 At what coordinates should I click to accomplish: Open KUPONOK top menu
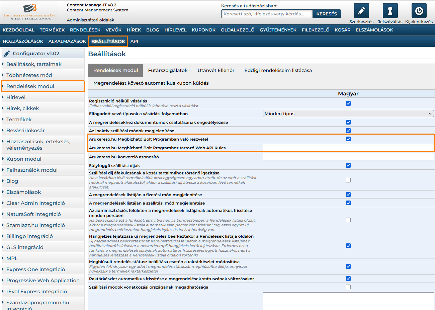pyautogui.click(x=203, y=30)
